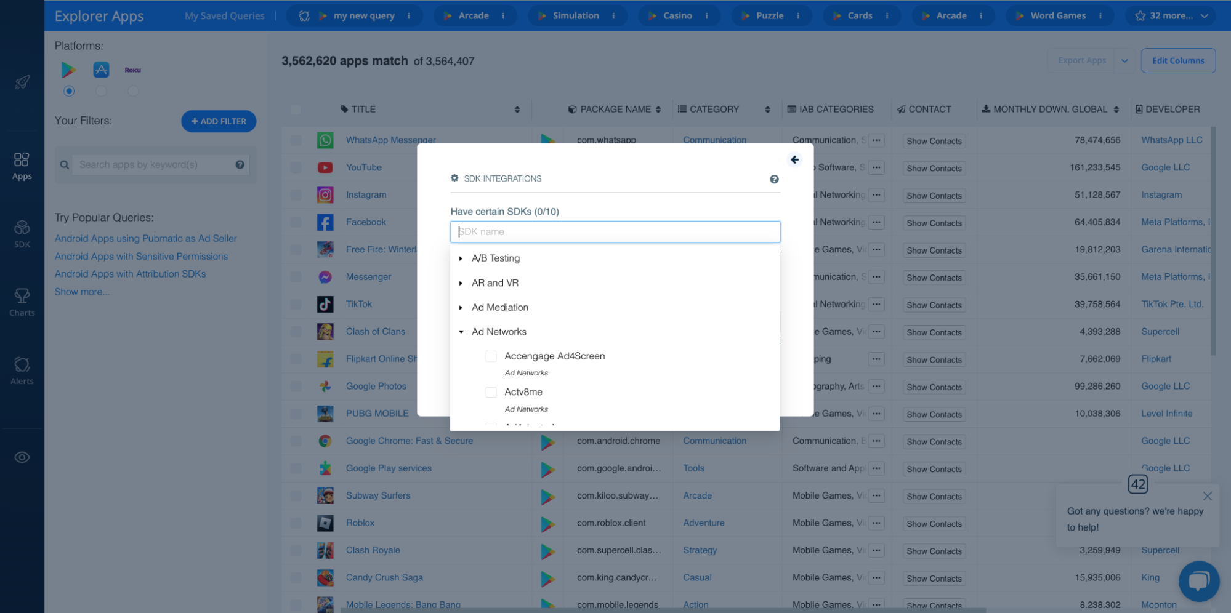Click 'Show more...' under popular queries

click(82, 292)
